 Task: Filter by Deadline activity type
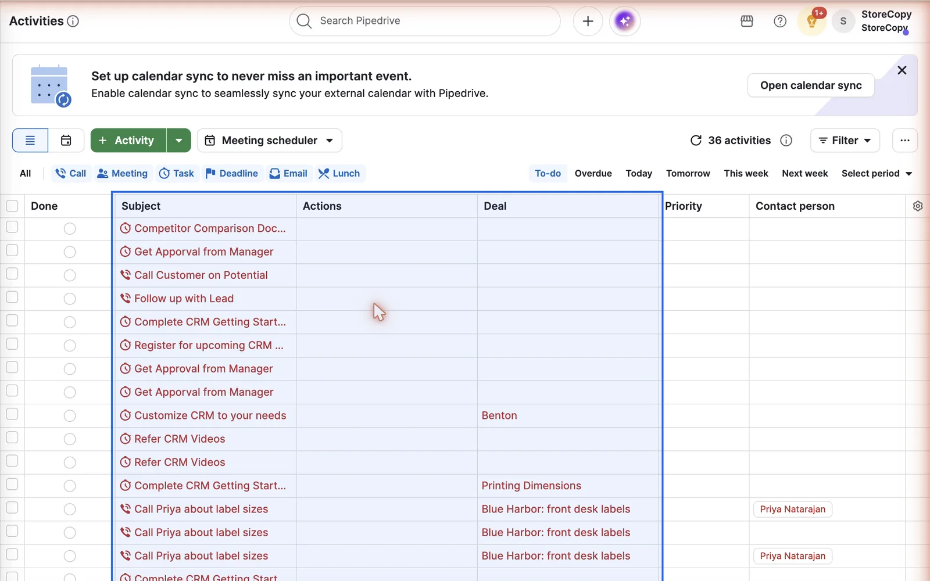tap(232, 173)
